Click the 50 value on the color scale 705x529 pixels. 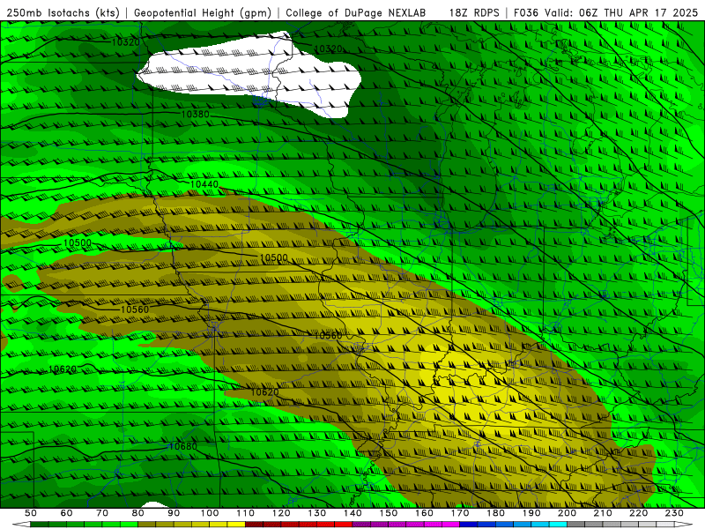(31, 513)
